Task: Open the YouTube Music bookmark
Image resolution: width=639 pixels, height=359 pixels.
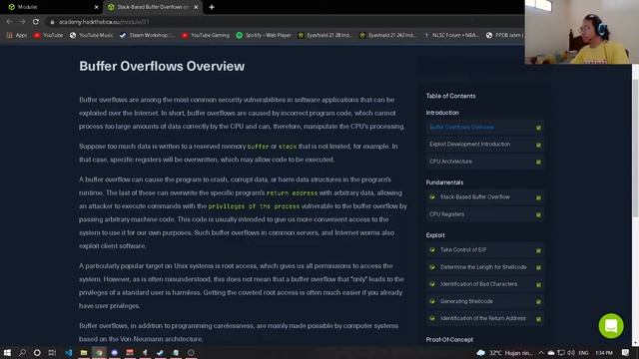Action: [x=91, y=36]
